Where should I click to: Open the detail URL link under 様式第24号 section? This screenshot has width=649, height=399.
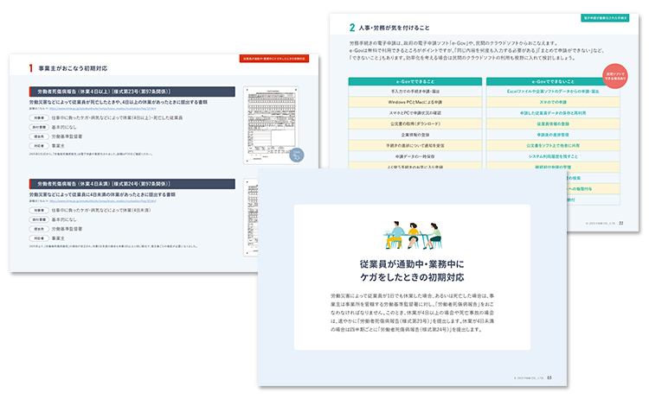pyautogui.click(x=102, y=201)
